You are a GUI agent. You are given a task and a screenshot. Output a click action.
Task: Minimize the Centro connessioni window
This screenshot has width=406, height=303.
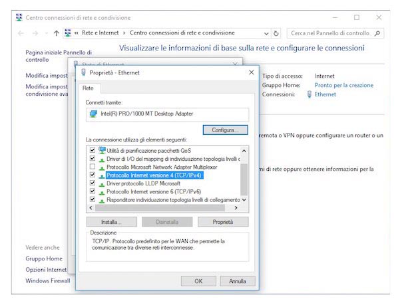335,17
